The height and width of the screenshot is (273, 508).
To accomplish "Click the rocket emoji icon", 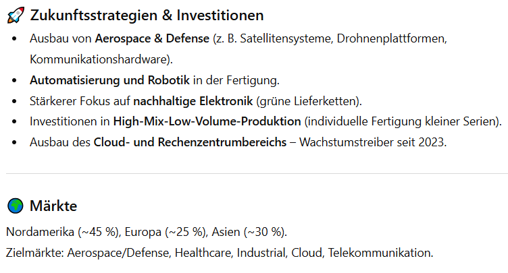I will pos(14,15).
